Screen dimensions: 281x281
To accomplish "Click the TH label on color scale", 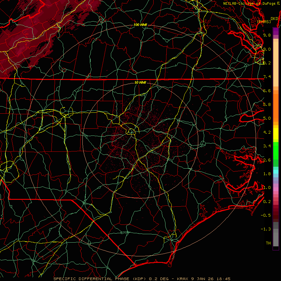I will 268,243.
